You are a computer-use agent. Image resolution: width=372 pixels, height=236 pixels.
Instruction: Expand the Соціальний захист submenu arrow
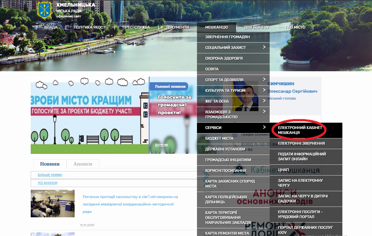[x=264, y=47]
